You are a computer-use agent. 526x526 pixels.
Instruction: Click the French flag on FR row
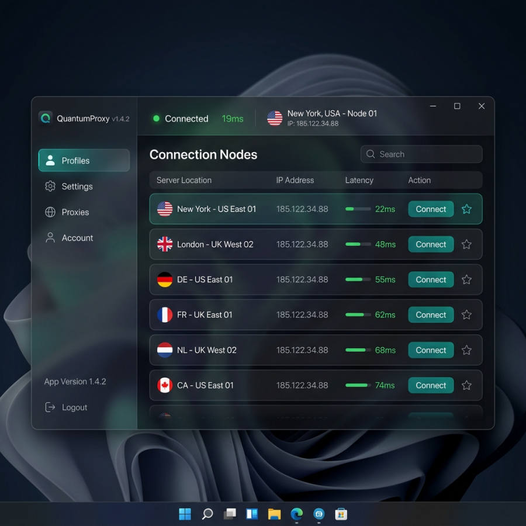(x=165, y=314)
